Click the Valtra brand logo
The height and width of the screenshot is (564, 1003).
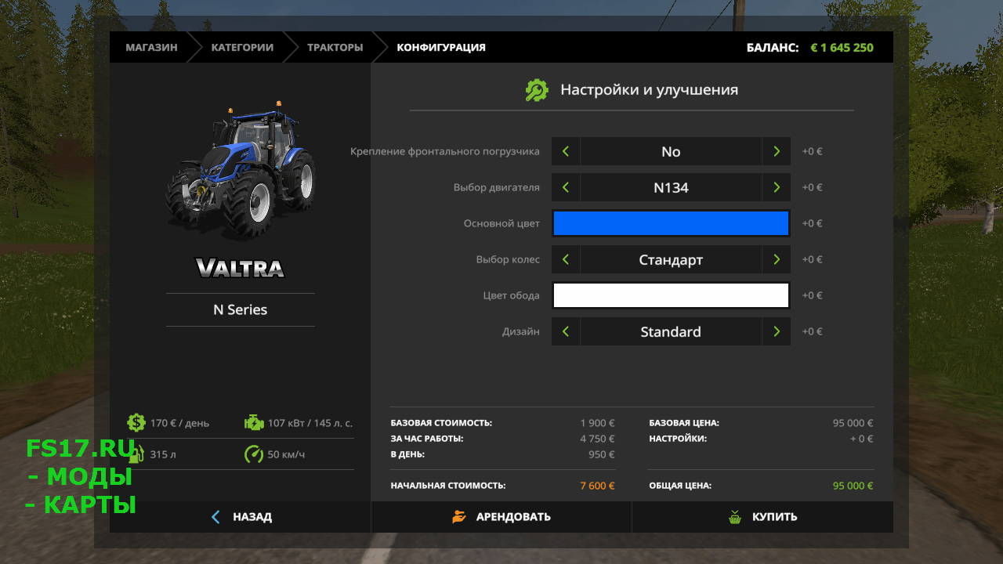coord(240,268)
